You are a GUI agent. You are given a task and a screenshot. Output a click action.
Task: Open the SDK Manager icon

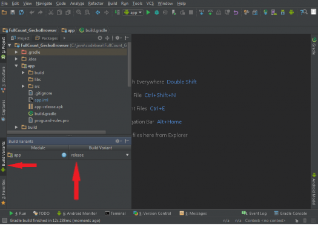point(283,13)
